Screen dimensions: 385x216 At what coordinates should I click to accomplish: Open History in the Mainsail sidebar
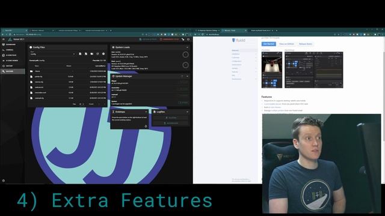tap(12, 66)
